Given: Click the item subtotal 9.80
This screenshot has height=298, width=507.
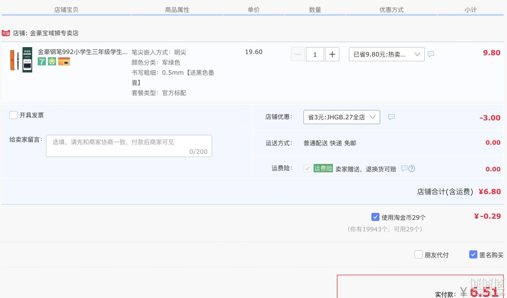Looking at the screenshot, I should coord(492,53).
